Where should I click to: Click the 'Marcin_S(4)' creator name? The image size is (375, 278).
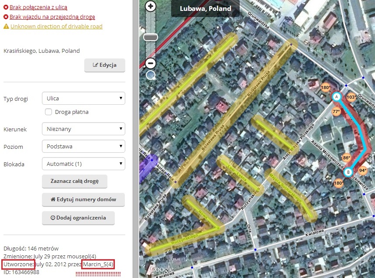coord(98,264)
